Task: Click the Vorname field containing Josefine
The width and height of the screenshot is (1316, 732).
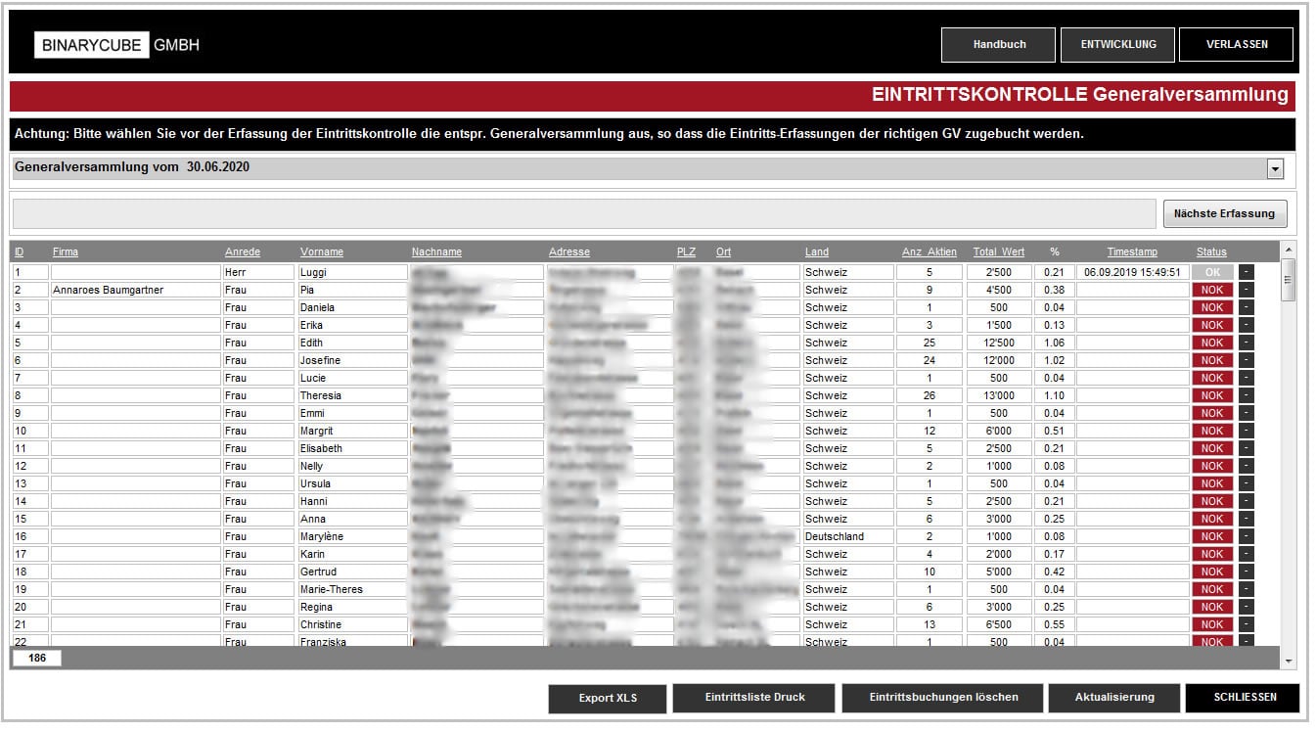Action: coord(351,360)
